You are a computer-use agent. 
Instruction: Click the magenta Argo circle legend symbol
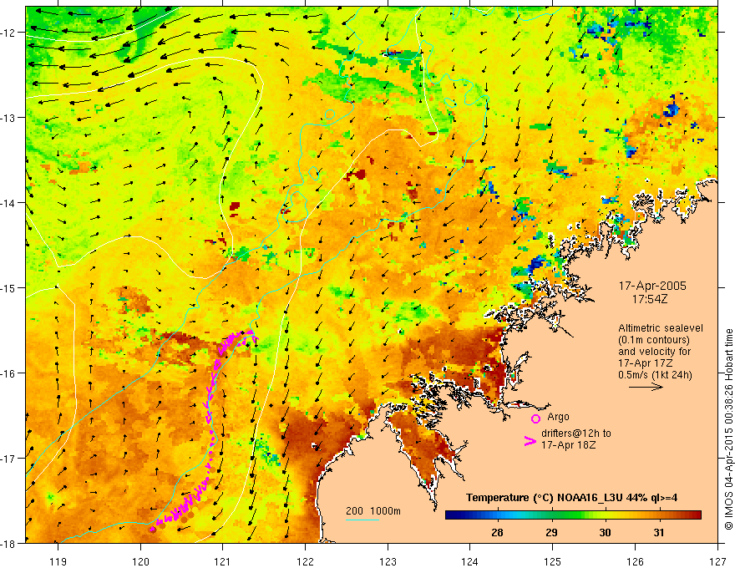click(535, 418)
